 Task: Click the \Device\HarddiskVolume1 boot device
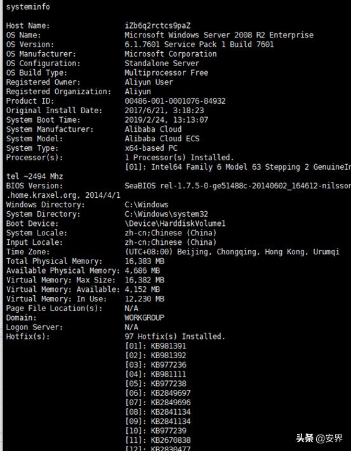(x=175, y=223)
